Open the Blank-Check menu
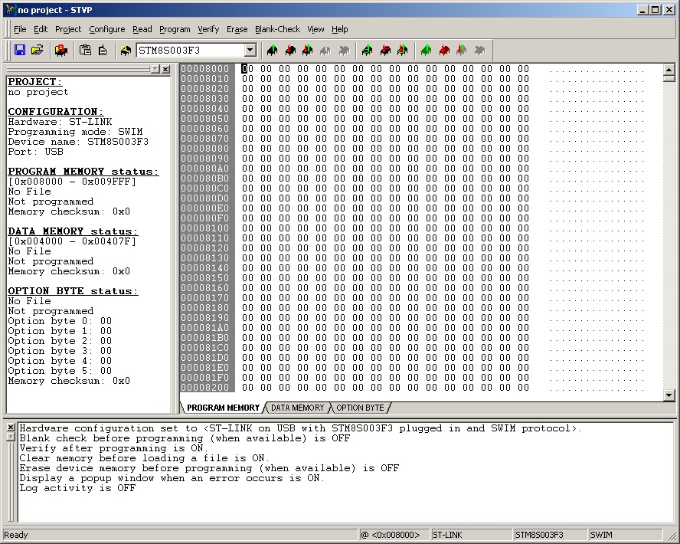The image size is (680, 544). [277, 29]
